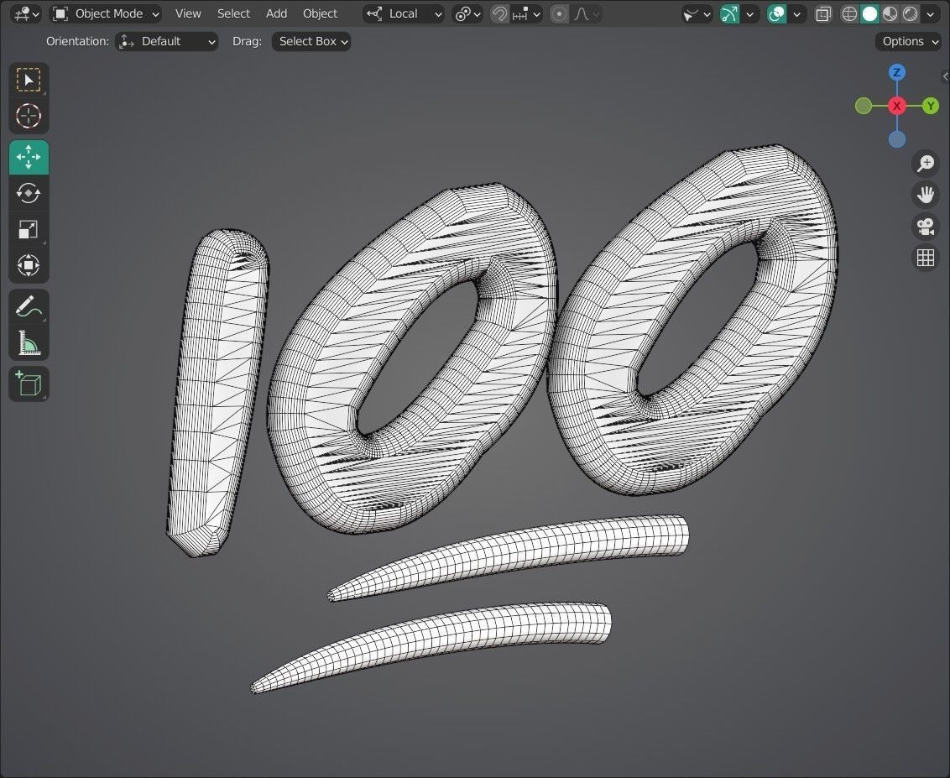950x778 pixels.
Task: Select the Annotate pencil tool
Action: [x=29, y=306]
